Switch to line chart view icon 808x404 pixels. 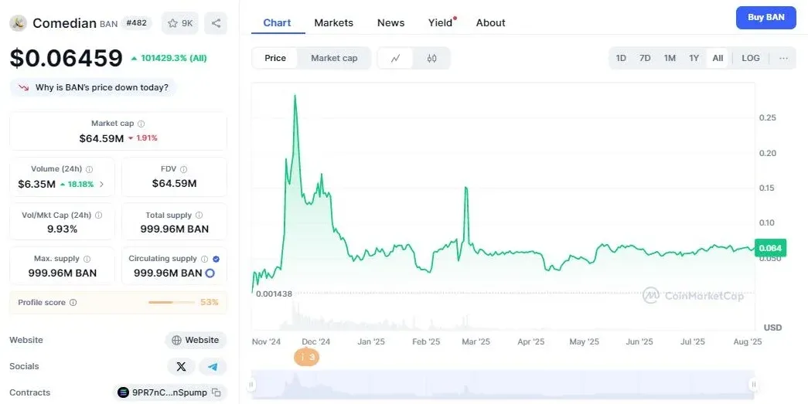click(x=395, y=58)
